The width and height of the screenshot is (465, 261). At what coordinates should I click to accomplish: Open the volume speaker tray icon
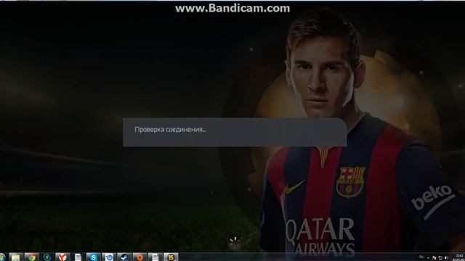pyautogui.click(x=446, y=258)
